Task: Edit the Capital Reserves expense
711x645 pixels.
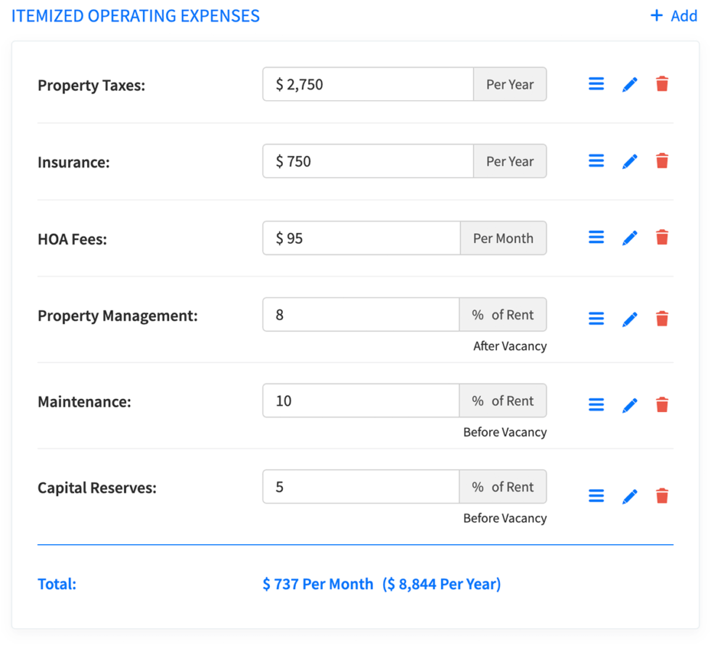Action: point(630,495)
